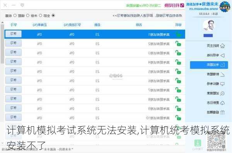232x153 pixels.
Task: Click the triangle icon beside 专项训练
Action: point(222,55)
